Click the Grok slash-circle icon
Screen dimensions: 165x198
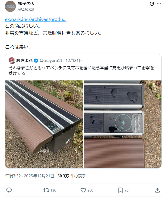[152, 4]
